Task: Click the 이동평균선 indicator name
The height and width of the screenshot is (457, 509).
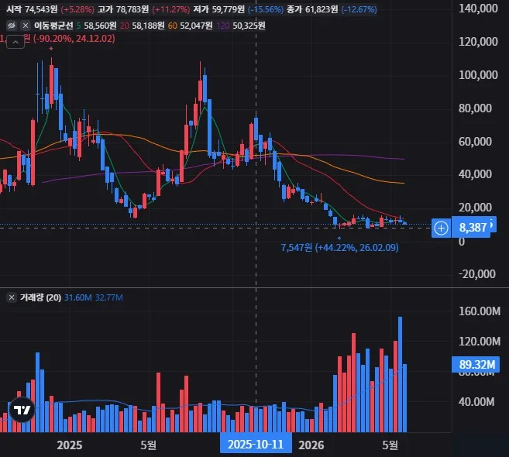Action: 53,26
